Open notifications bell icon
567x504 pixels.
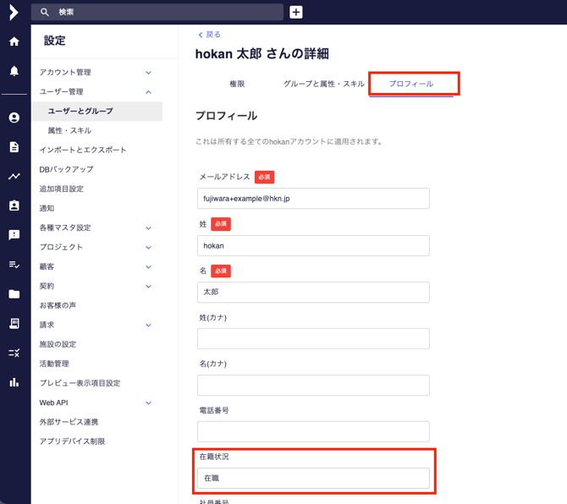(x=14, y=71)
